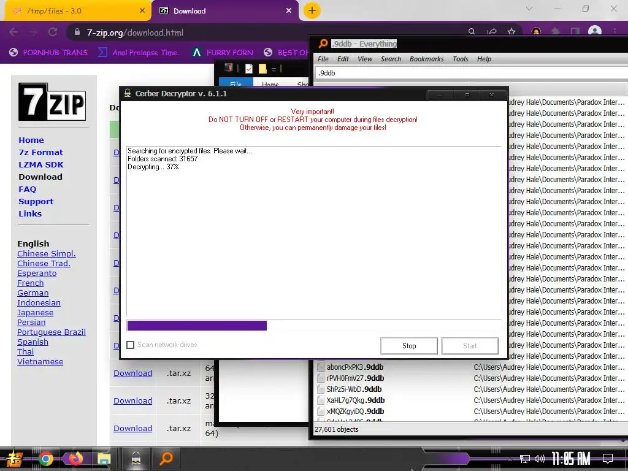Open the Support link on the 7-Zip sidebar

(x=36, y=201)
